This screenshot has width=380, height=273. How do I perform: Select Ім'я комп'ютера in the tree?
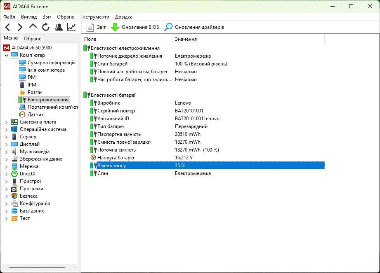(46, 70)
